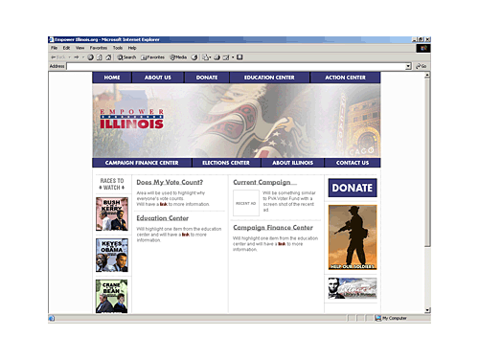Click the Go button beside address
Image resolution: width=479 pixels, height=359 pixels.
tap(422, 66)
